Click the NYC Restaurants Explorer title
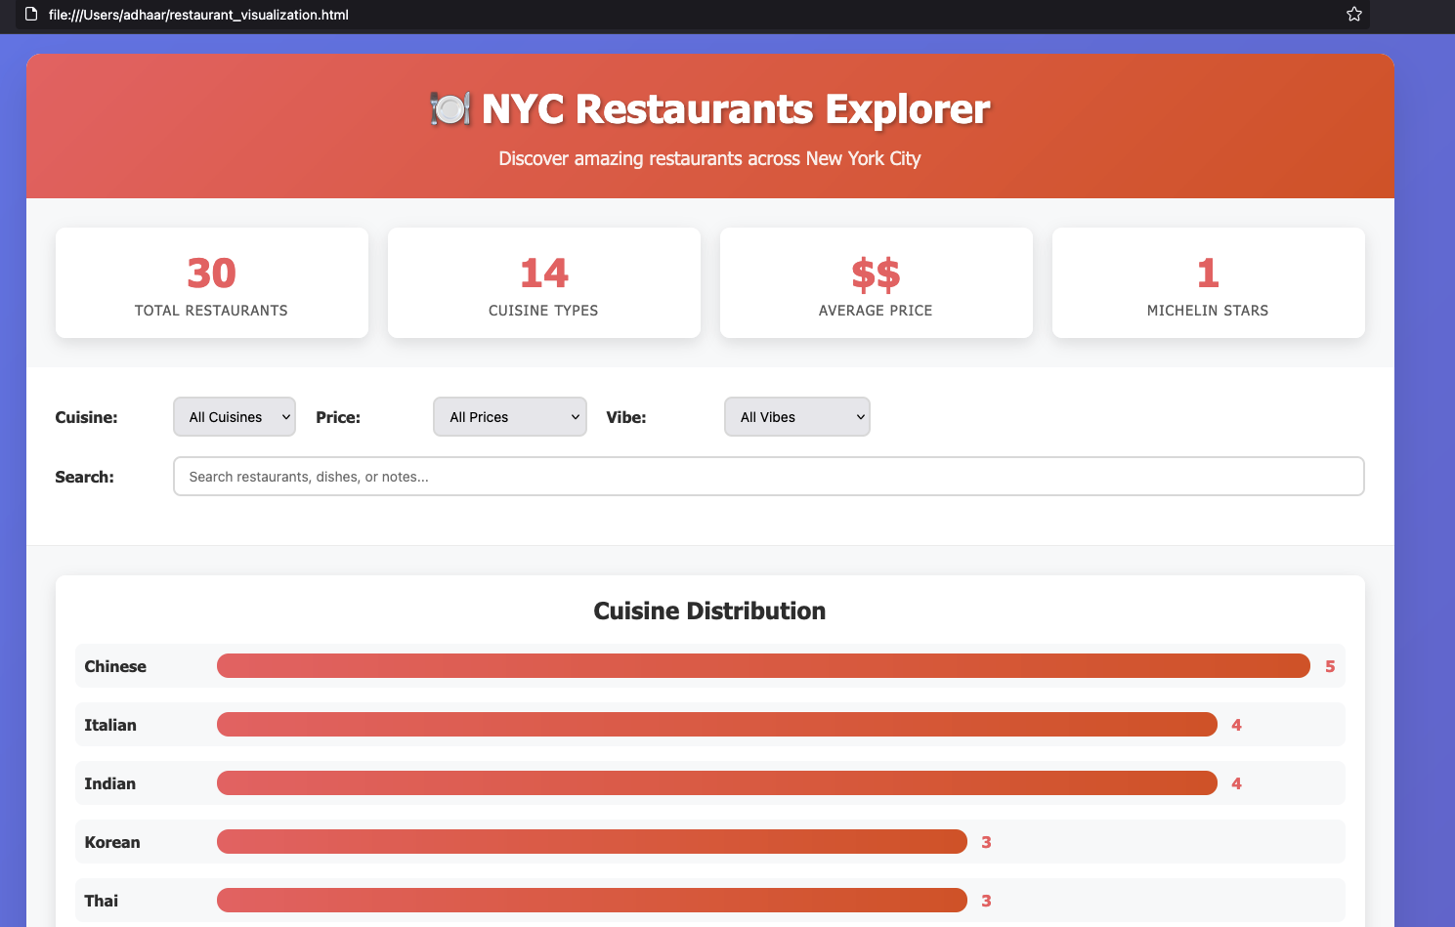 point(735,109)
